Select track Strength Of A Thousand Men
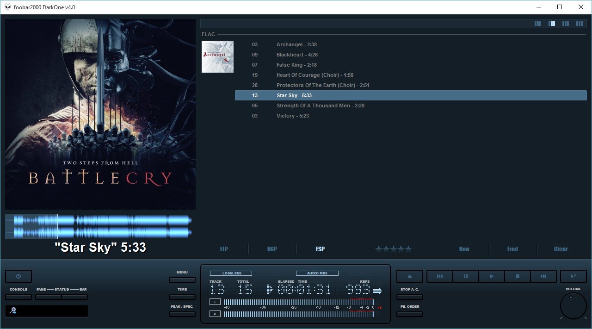 411,106
